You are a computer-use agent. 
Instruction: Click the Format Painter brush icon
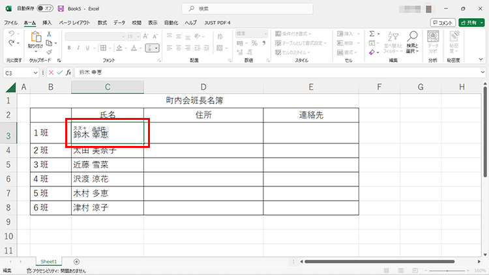pyautogui.click(x=49, y=52)
